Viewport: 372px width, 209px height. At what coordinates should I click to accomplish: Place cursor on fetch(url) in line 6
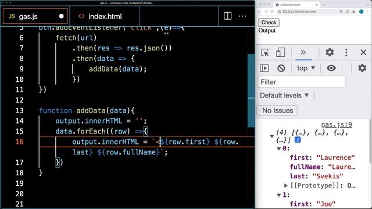(x=76, y=38)
